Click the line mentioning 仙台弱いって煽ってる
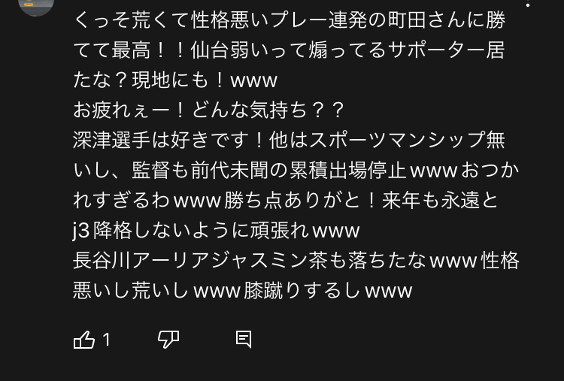The image size is (564, 381). coord(290,50)
